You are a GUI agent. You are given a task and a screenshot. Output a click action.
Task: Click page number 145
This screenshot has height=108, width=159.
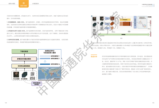(x=153, y=103)
